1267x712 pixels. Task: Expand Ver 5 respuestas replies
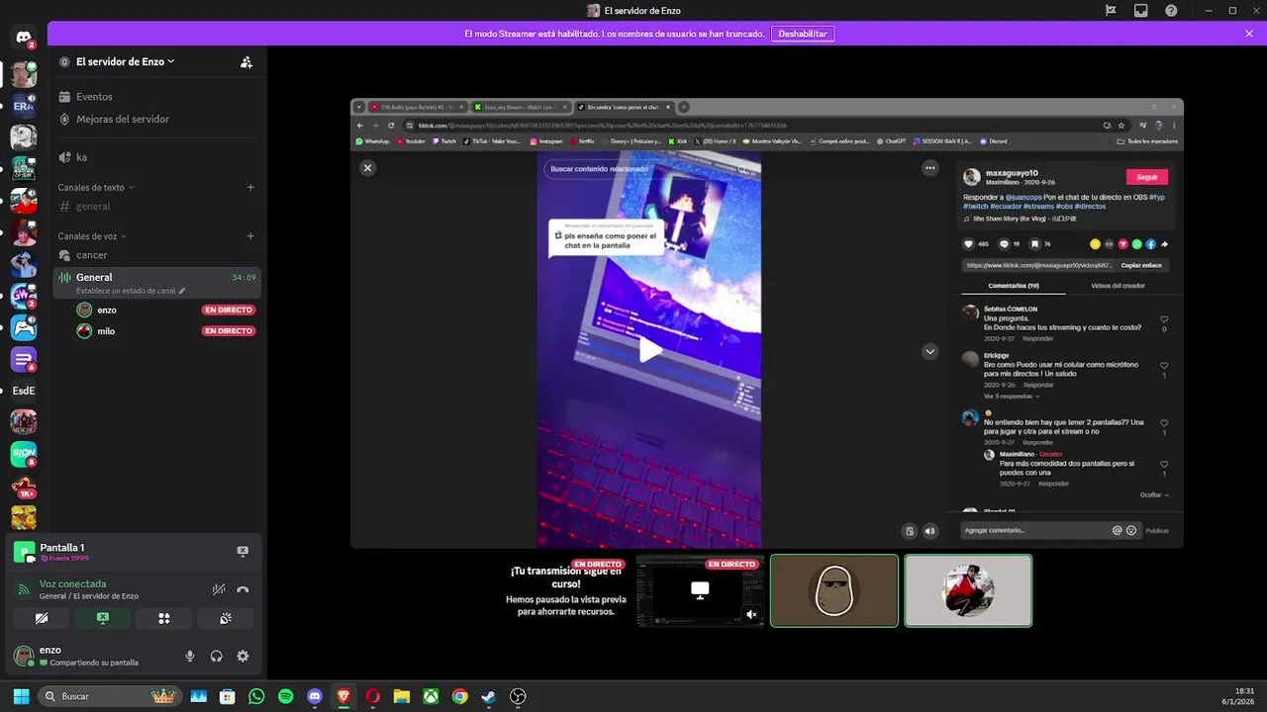click(x=1012, y=396)
